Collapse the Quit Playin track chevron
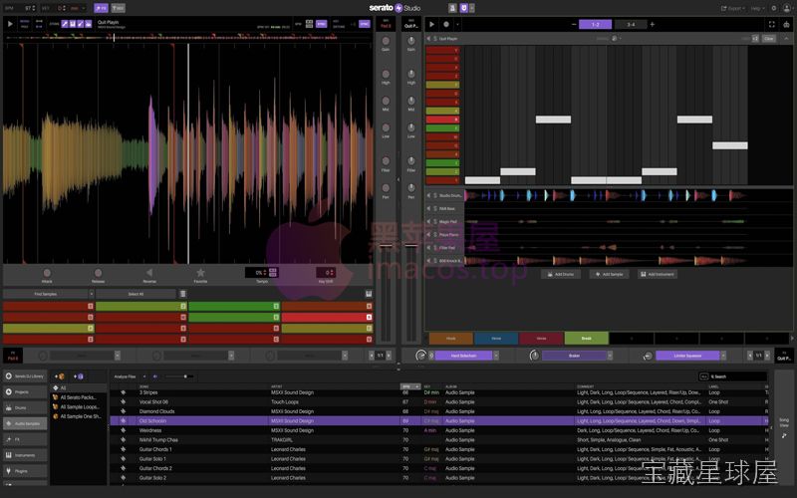Image resolution: width=797 pixels, height=498 pixels. (x=786, y=39)
